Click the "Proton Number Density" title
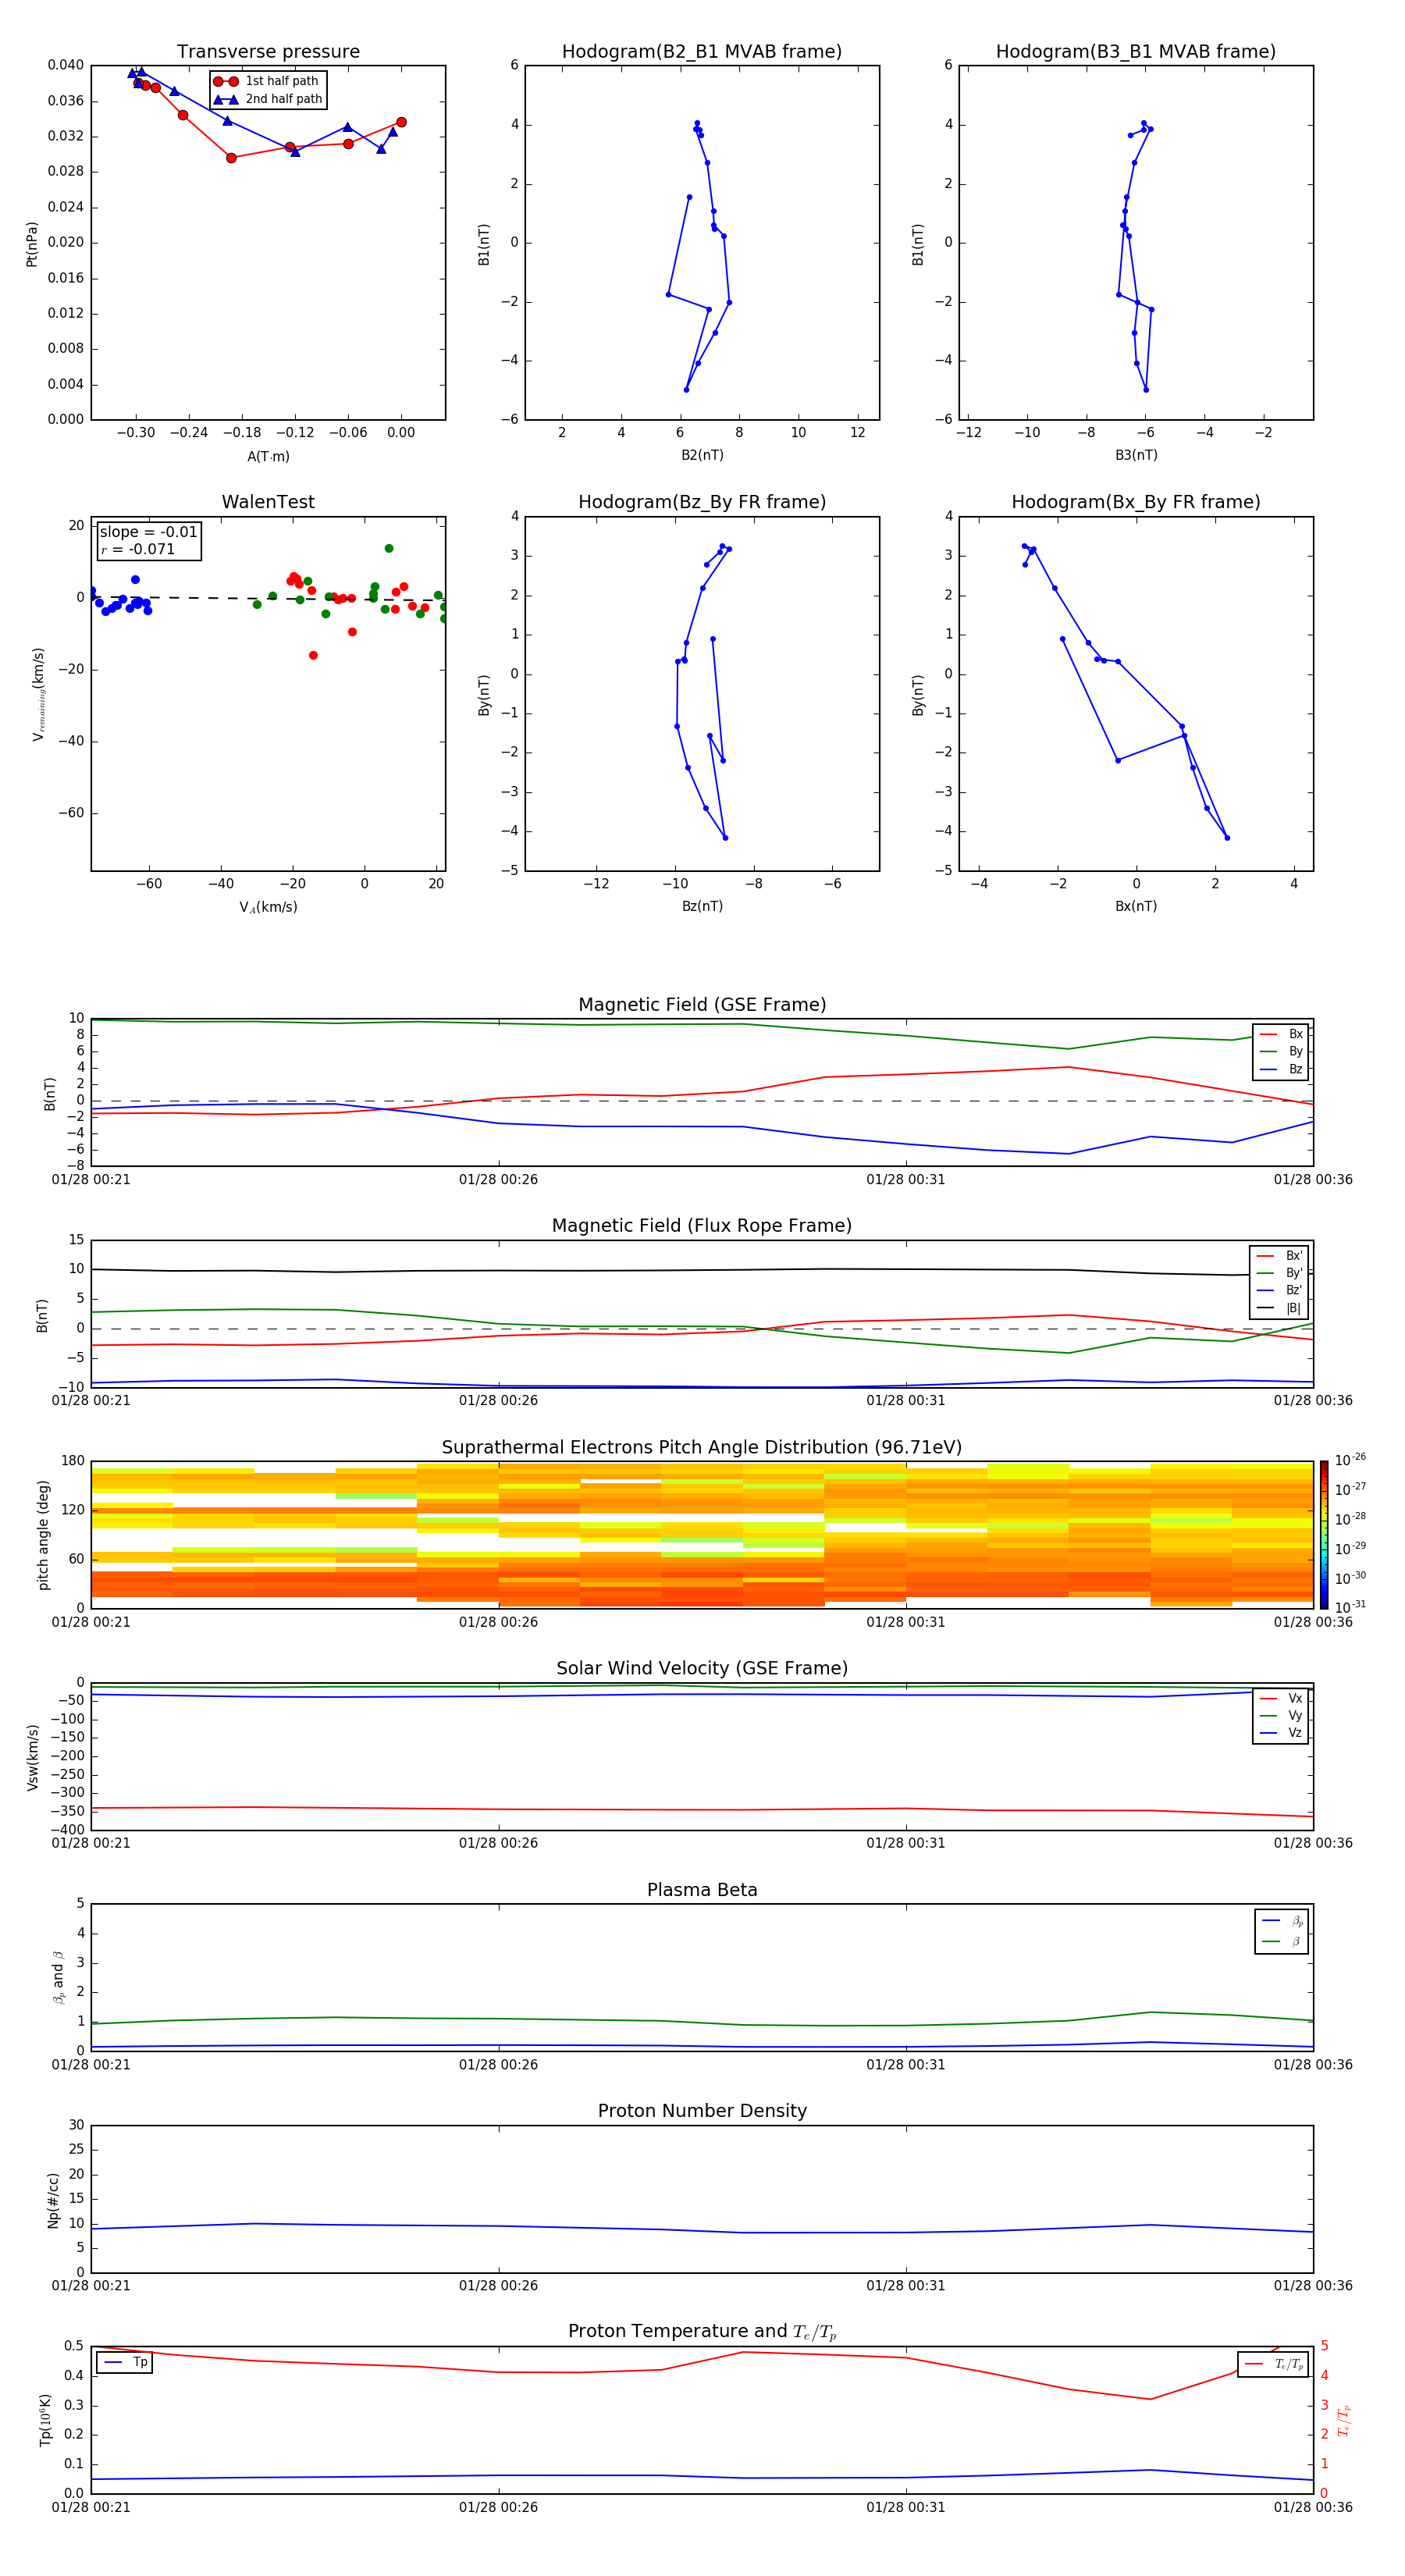This screenshot has height=2576, width=1405. [702, 2111]
